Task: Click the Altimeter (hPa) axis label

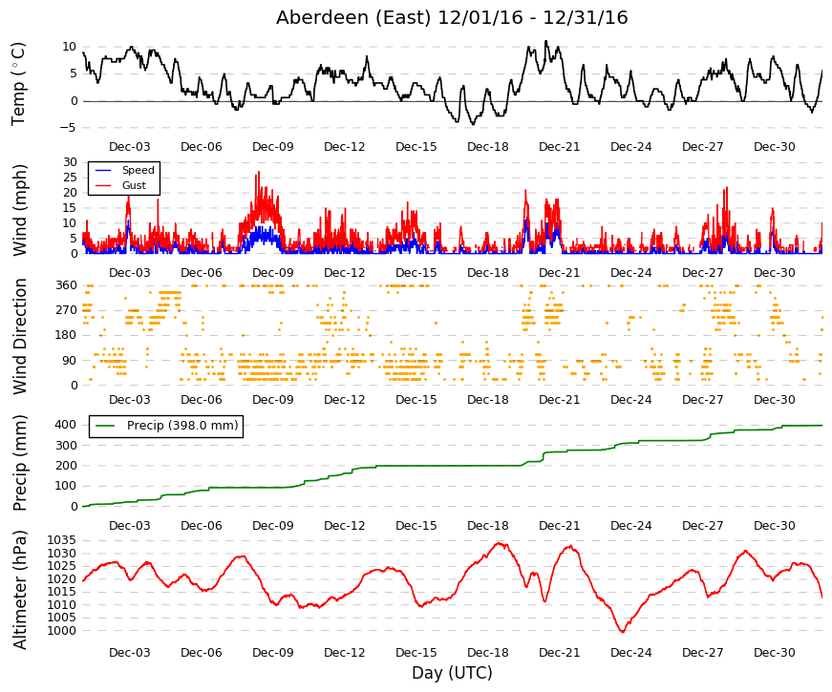Action: coord(18,590)
